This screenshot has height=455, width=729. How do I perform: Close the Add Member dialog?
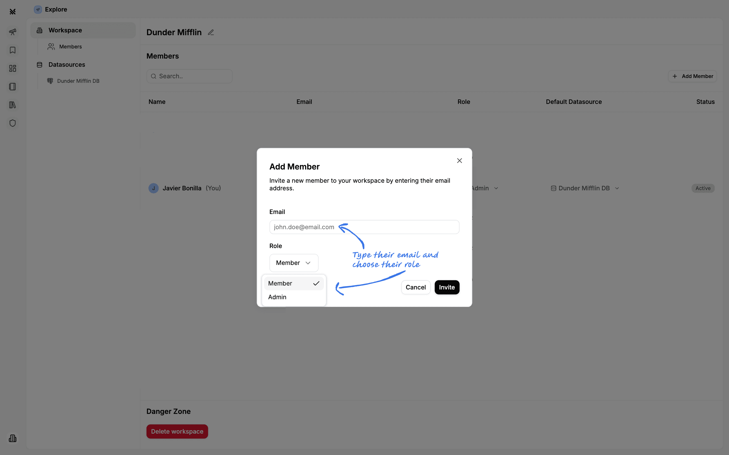click(x=459, y=161)
